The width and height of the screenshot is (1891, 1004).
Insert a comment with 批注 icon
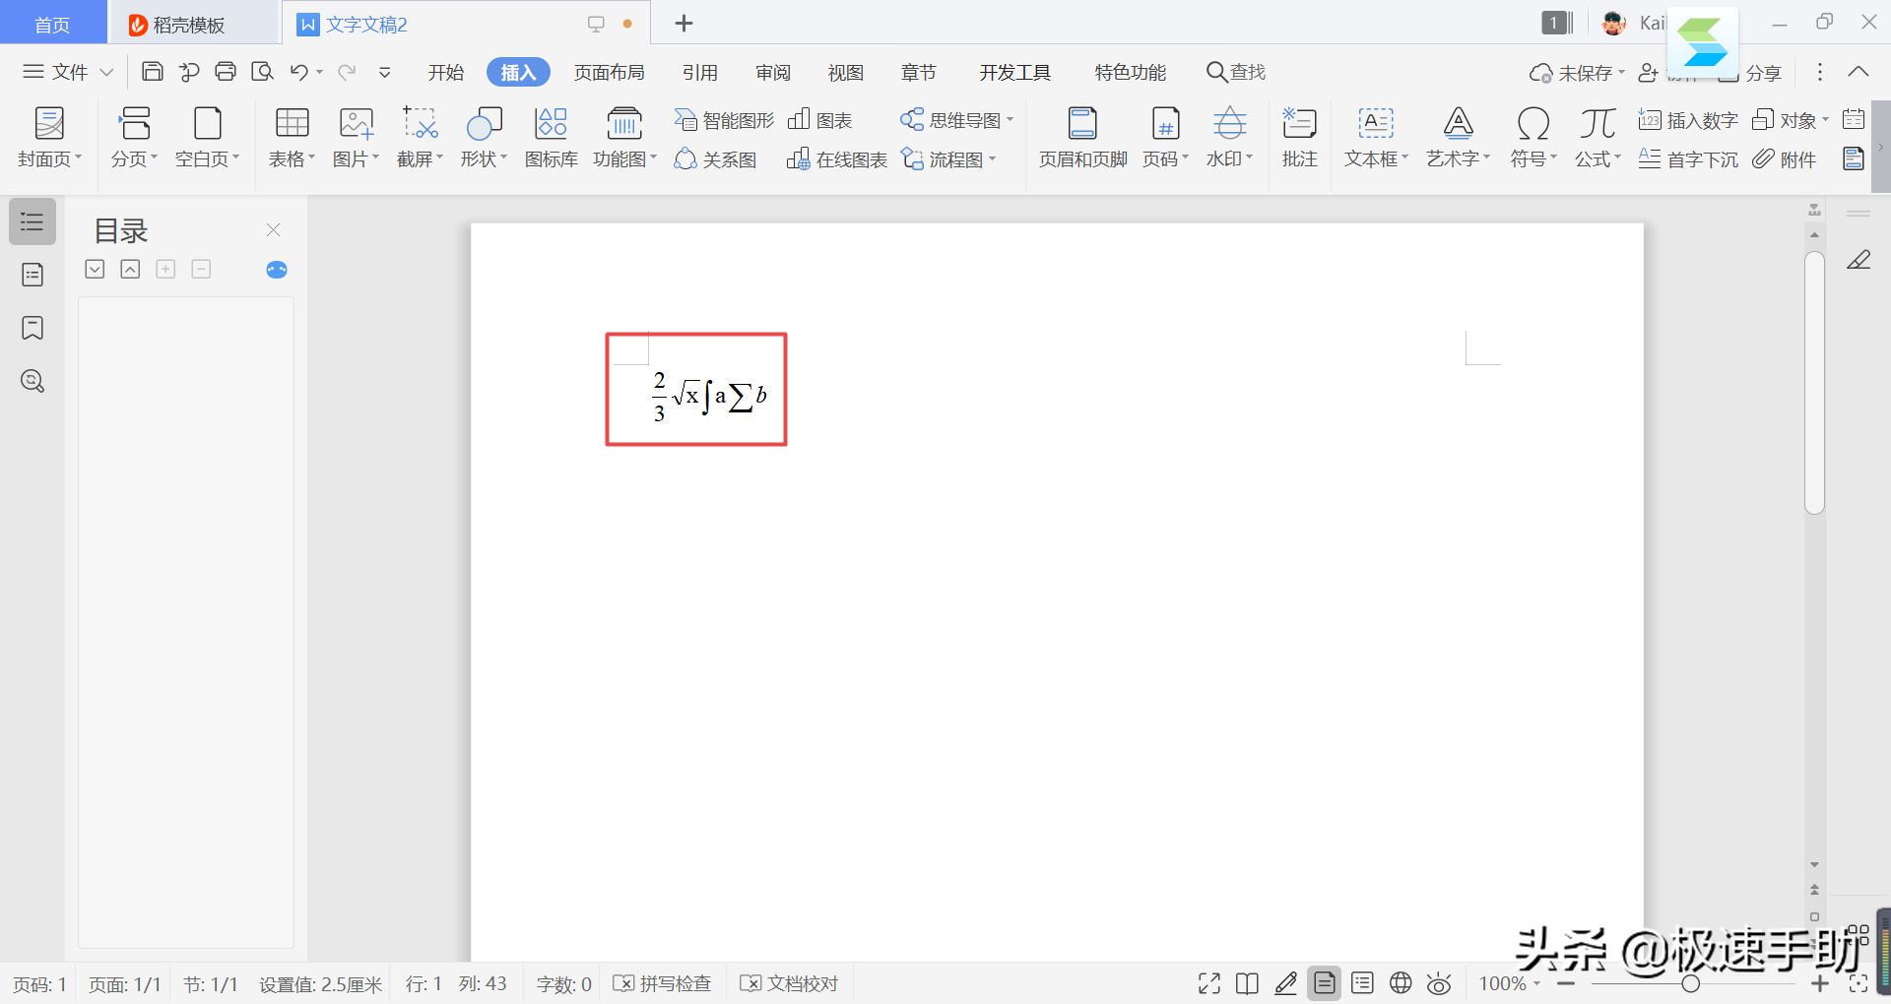pyautogui.click(x=1299, y=137)
